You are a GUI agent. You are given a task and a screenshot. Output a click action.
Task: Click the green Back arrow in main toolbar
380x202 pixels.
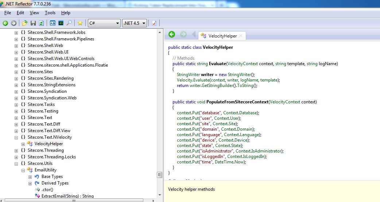(x=5, y=23)
